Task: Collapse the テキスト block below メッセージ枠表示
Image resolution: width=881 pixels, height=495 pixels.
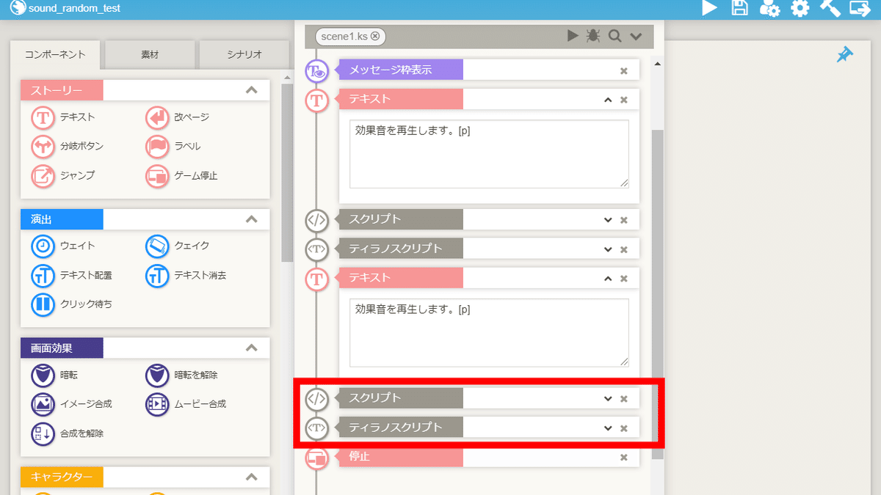Action: [608, 100]
